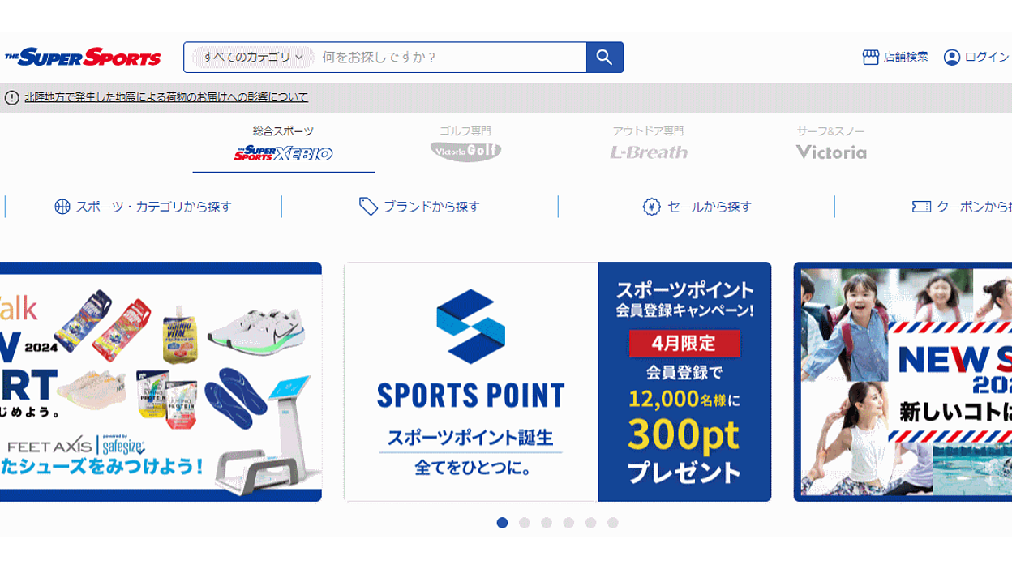This screenshot has height=569, width=1012.
Task: Click the login user icon
Action: (952, 58)
